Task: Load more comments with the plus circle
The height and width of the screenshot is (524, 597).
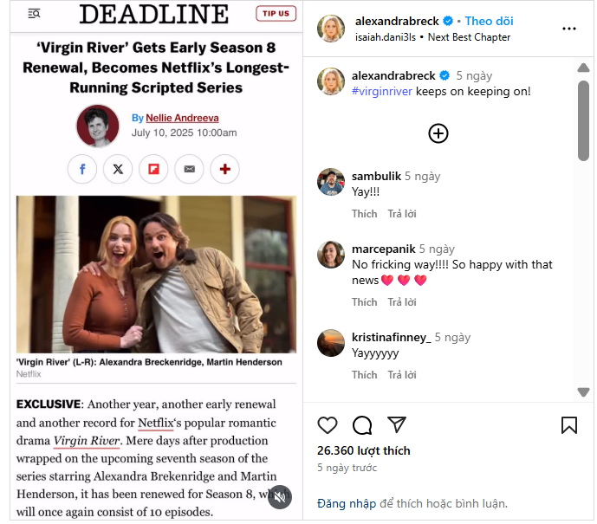Action: click(x=438, y=133)
